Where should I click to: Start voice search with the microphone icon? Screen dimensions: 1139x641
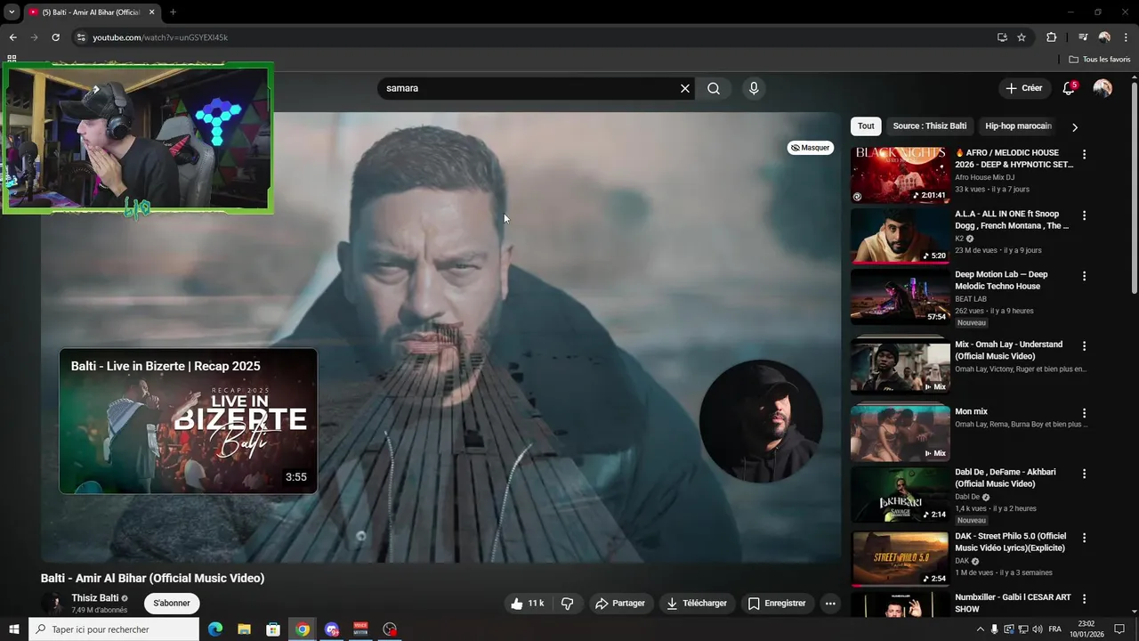[x=754, y=88]
